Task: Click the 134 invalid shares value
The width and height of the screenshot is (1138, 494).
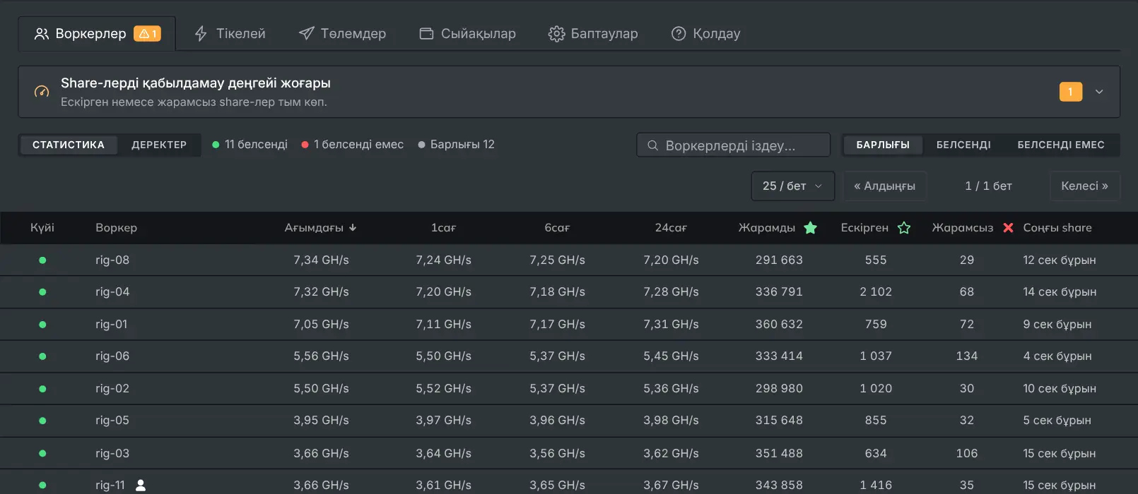Action: [967, 356]
